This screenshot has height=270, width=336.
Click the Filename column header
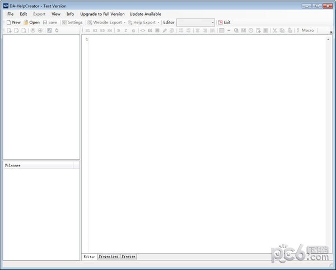pos(39,165)
